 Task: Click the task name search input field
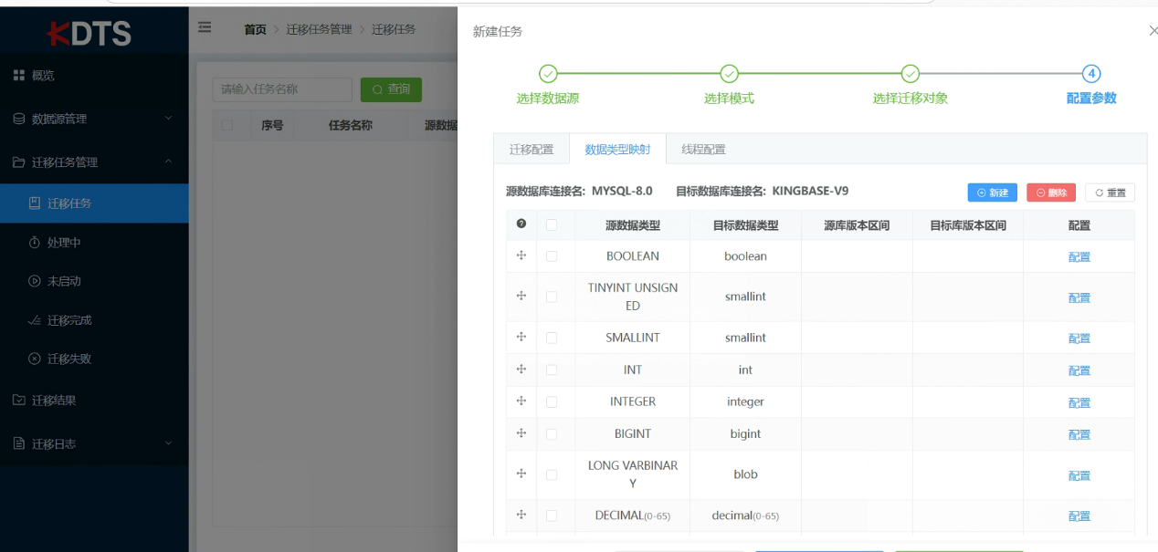coord(282,89)
